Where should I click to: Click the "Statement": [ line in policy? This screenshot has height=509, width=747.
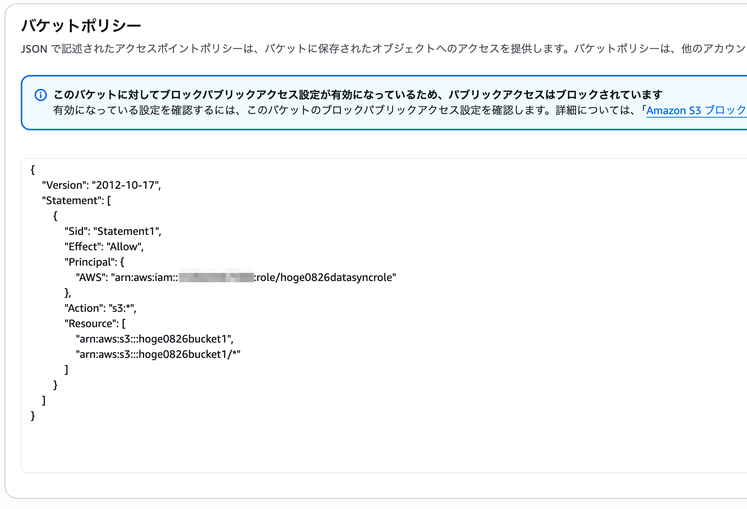pos(76,201)
